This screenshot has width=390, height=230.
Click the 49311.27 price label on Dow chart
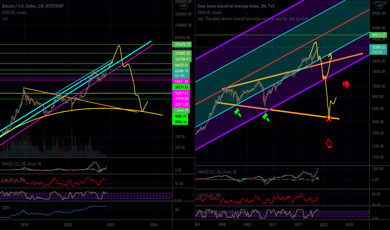point(378,35)
